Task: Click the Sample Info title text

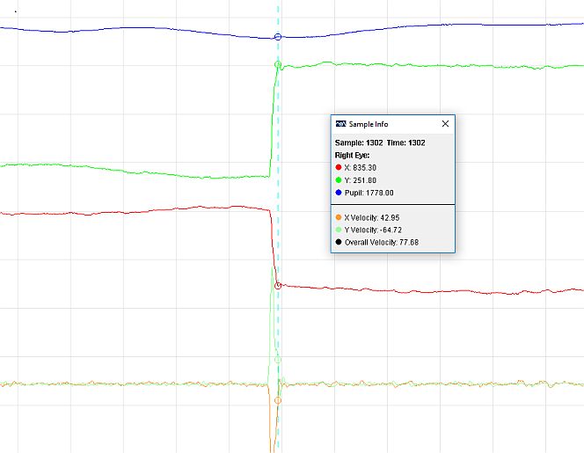Action: click(x=369, y=124)
